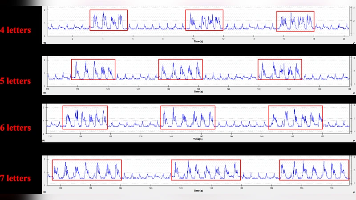Select first red box in 5 letters chart
This screenshot has height=200, width=356.
click(93, 69)
